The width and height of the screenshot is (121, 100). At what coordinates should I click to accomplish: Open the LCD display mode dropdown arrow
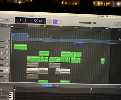(45, 21)
